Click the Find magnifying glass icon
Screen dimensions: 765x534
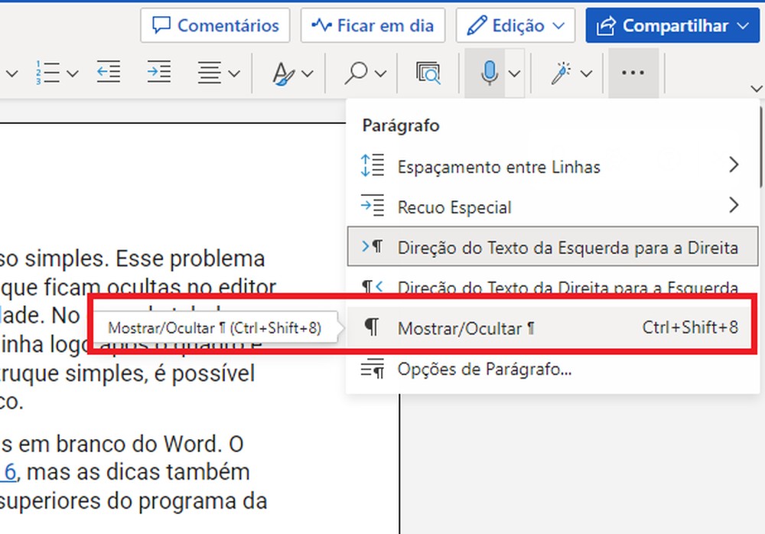coord(355,73)
